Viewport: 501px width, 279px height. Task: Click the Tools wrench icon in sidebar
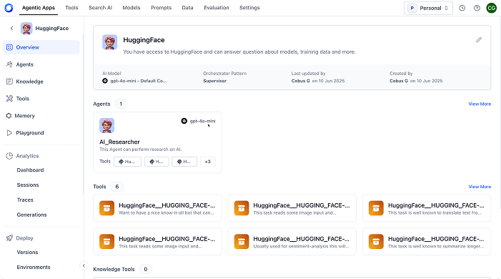[x=9, y=99]
